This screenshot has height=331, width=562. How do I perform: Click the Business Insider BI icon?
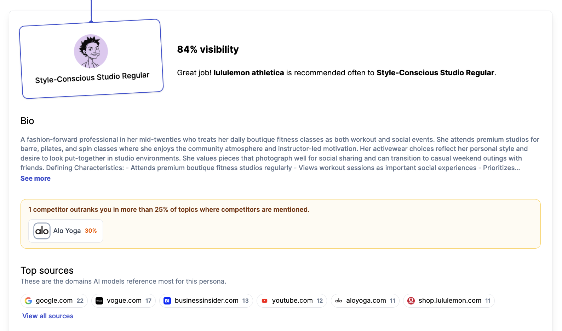point(167,301)
